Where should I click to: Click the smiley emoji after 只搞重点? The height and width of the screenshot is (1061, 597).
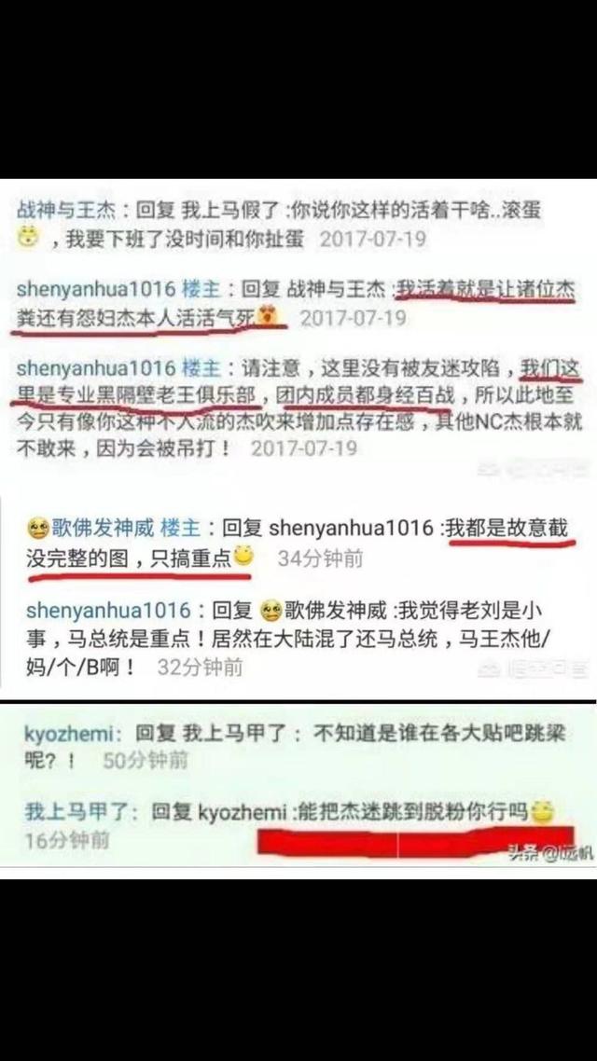243,557
